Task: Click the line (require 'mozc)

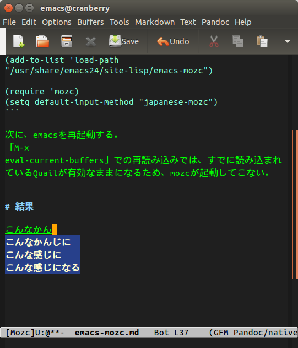Action: tap(42, 92)
